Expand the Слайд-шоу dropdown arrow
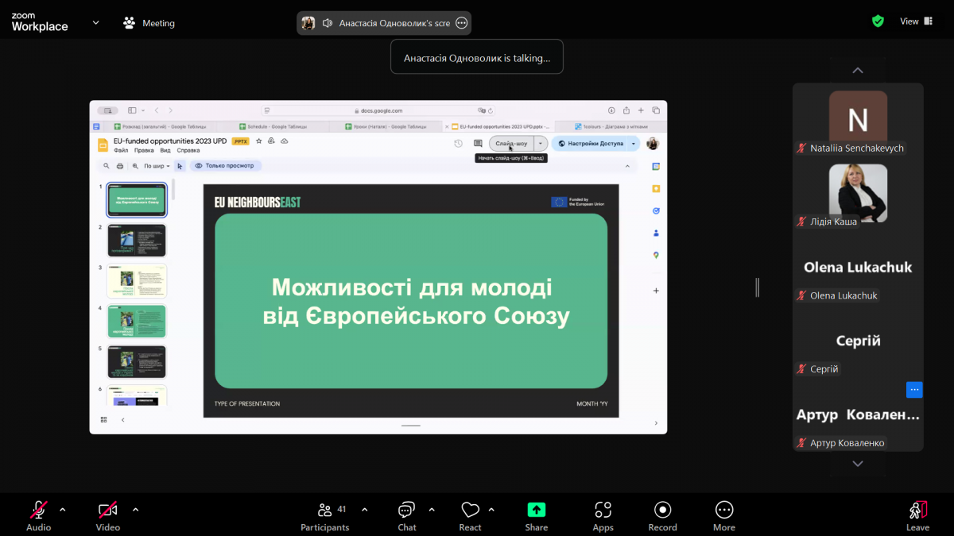 540,143
